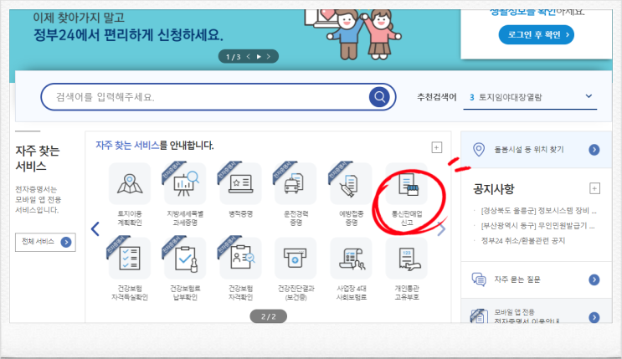Viewport: 622px width, 359px height.
Task: Click the banner text 정부24에서 편리하게 신청하세요
Action: (128, 35)
